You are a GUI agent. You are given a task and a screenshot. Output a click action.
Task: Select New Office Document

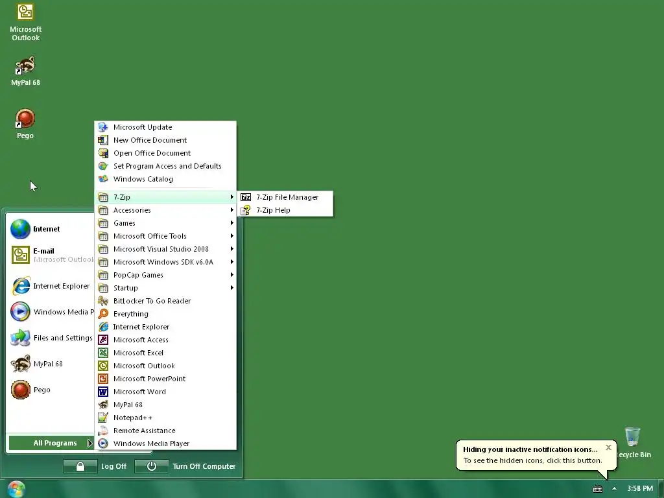click(165, 140)
